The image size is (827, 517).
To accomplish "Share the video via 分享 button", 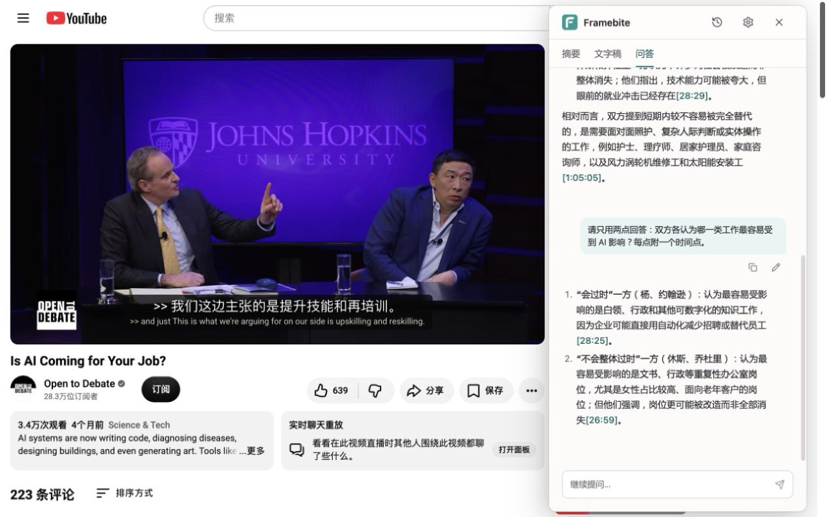I will [x=426, y=390].
